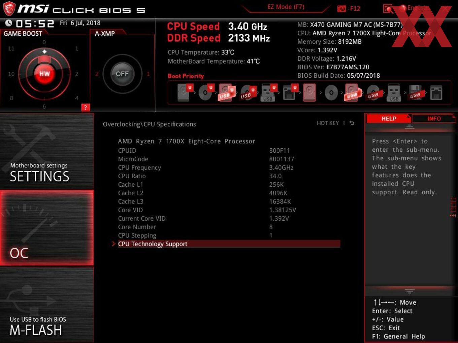Switch to the HELP tab
Viewport: 458px width, 343px height.
click(x=389, y=119)
